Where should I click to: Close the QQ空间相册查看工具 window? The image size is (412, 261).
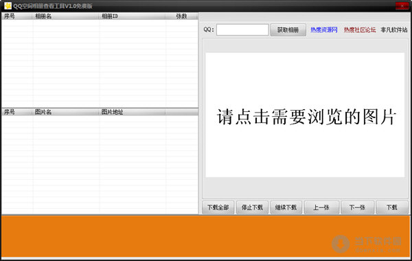click(x=402, y=5)
